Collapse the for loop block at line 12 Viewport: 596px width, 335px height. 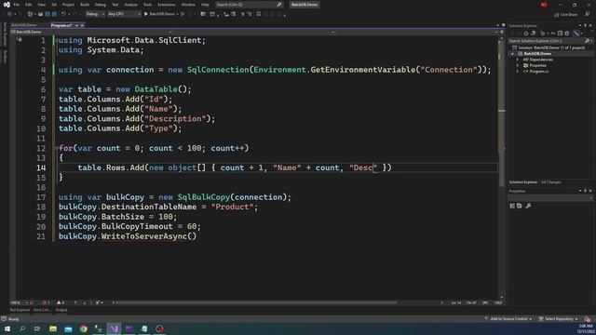point(57,148)
